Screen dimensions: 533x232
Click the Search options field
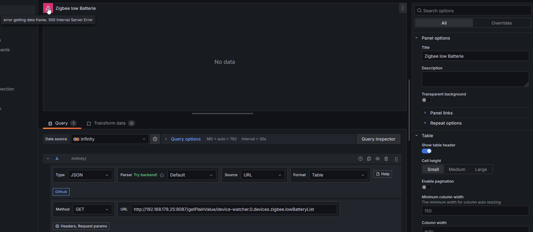pos(473,10)
